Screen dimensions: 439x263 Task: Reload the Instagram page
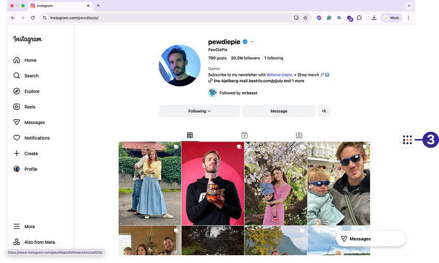33,18
